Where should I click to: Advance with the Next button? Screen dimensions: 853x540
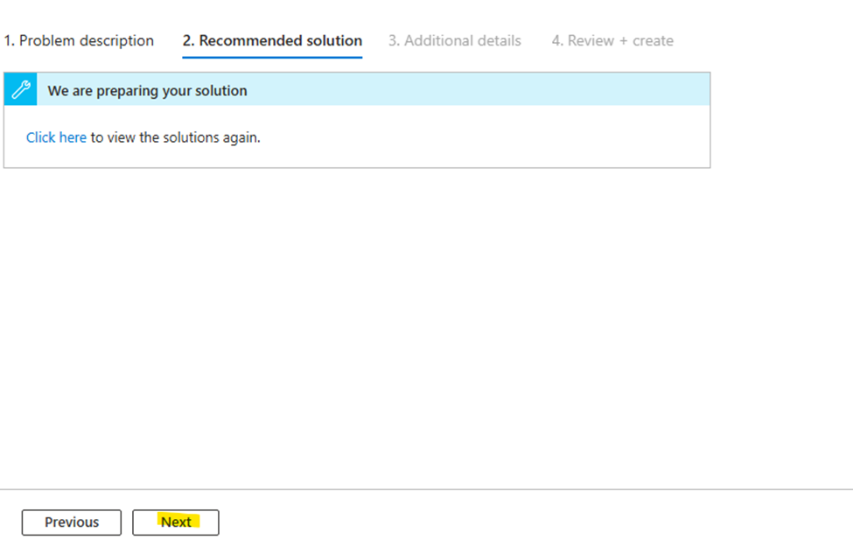(176, 522)
